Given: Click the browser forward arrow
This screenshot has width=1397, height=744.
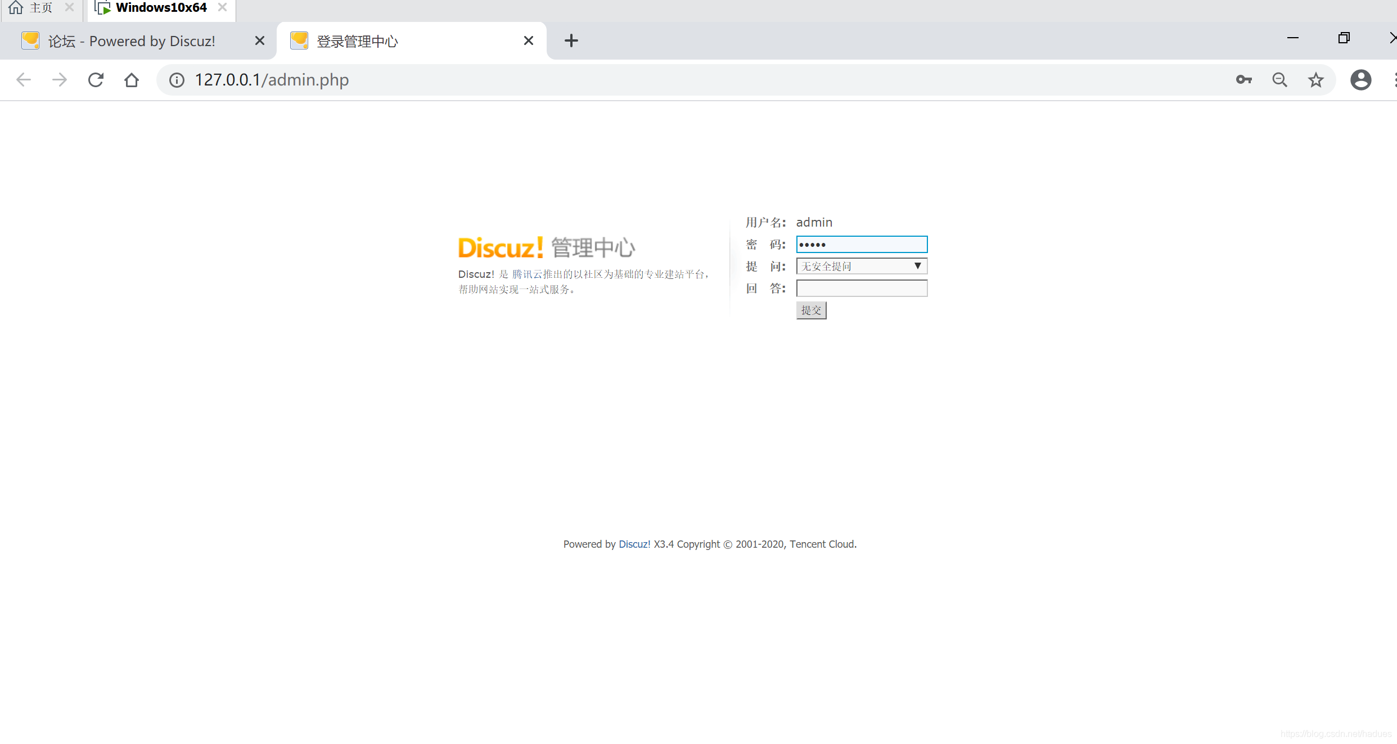Looking at the screenshot, I should (x=60, y=80).
